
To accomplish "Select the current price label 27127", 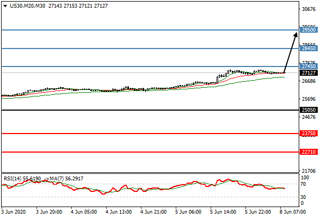I will click(x=308, y=73).
